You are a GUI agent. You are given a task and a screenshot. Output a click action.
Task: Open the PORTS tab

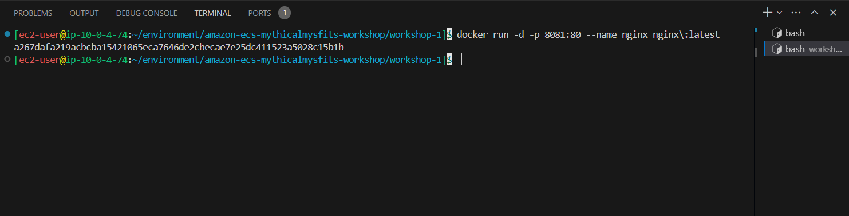pos(260,13)
